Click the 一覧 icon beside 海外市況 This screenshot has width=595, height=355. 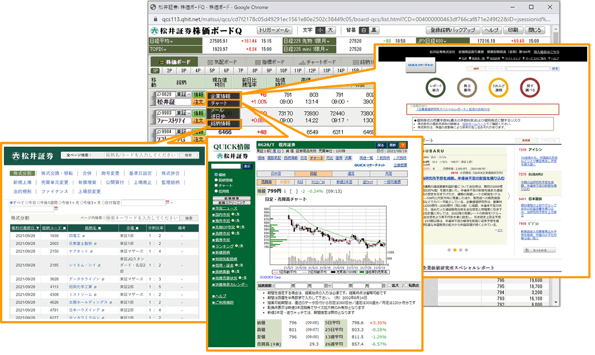pos(235,221)
